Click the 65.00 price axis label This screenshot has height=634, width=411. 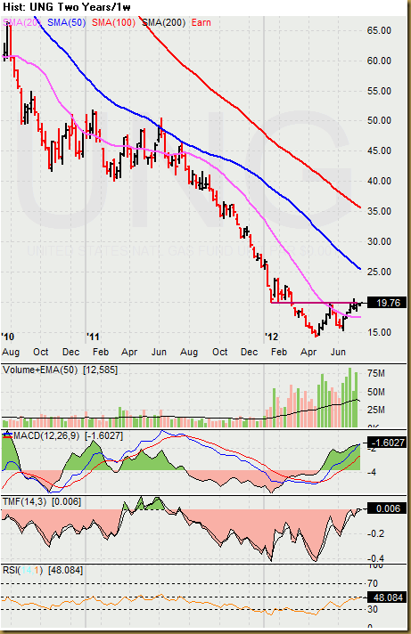pyautogui.click(x=379, y=31)
